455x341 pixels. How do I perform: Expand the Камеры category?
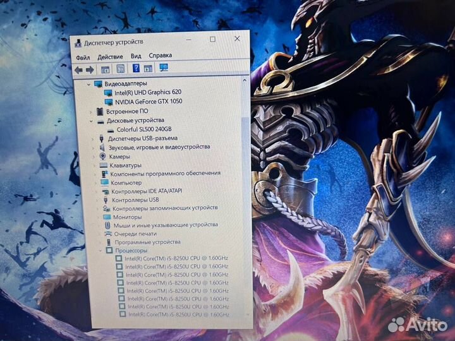94,157
